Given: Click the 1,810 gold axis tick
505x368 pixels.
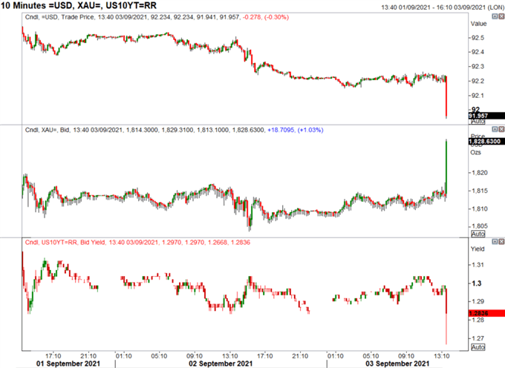Looking at the screenshot, I should click(480, 208).
